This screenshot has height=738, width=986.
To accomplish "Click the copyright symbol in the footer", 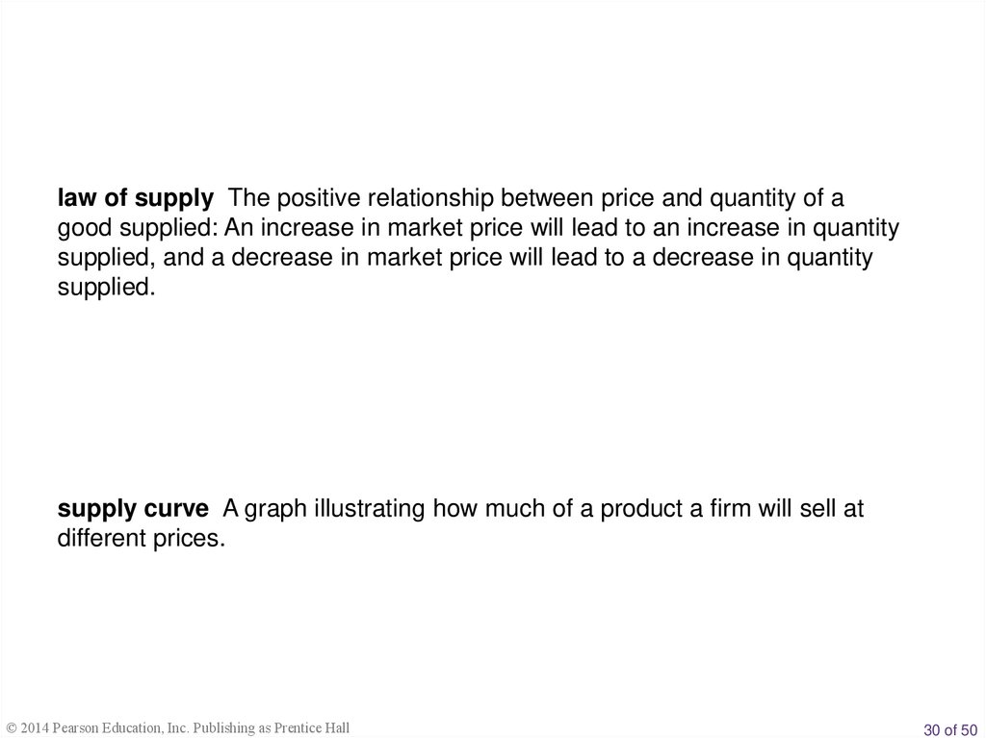I will coord(11,728).
